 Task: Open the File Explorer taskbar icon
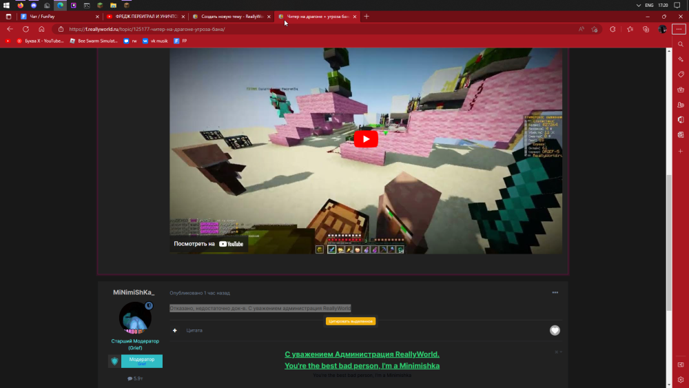point(114,6)
